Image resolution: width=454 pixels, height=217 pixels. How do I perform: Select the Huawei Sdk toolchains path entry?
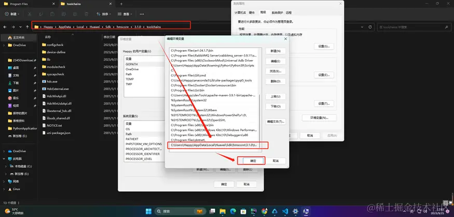click(x=214, y=145)
